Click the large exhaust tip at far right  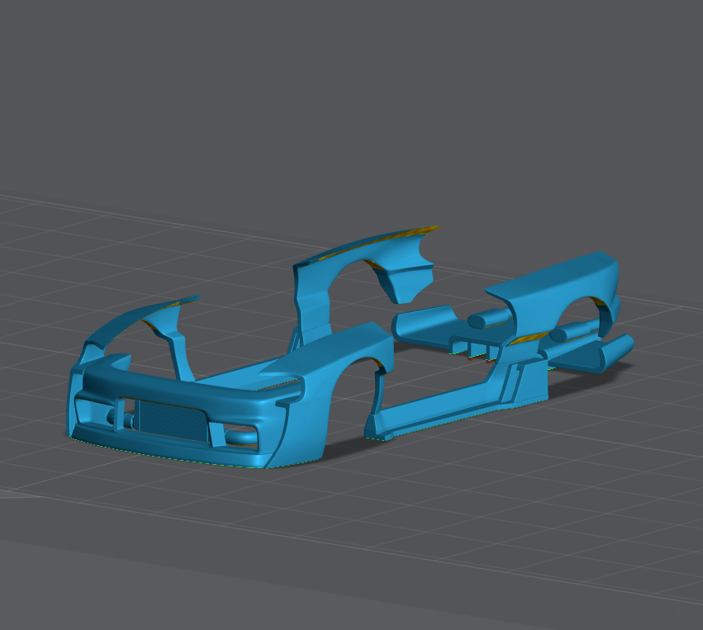610,353
